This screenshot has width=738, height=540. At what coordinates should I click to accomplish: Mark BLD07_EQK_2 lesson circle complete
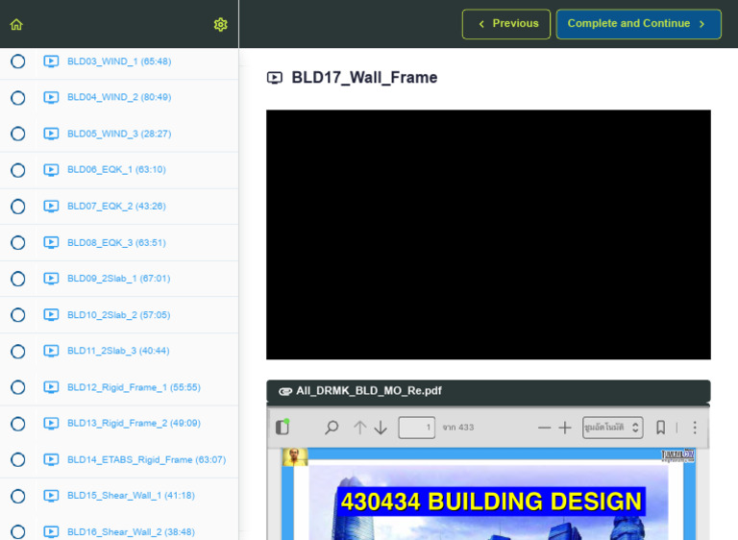tap(18, 207)
